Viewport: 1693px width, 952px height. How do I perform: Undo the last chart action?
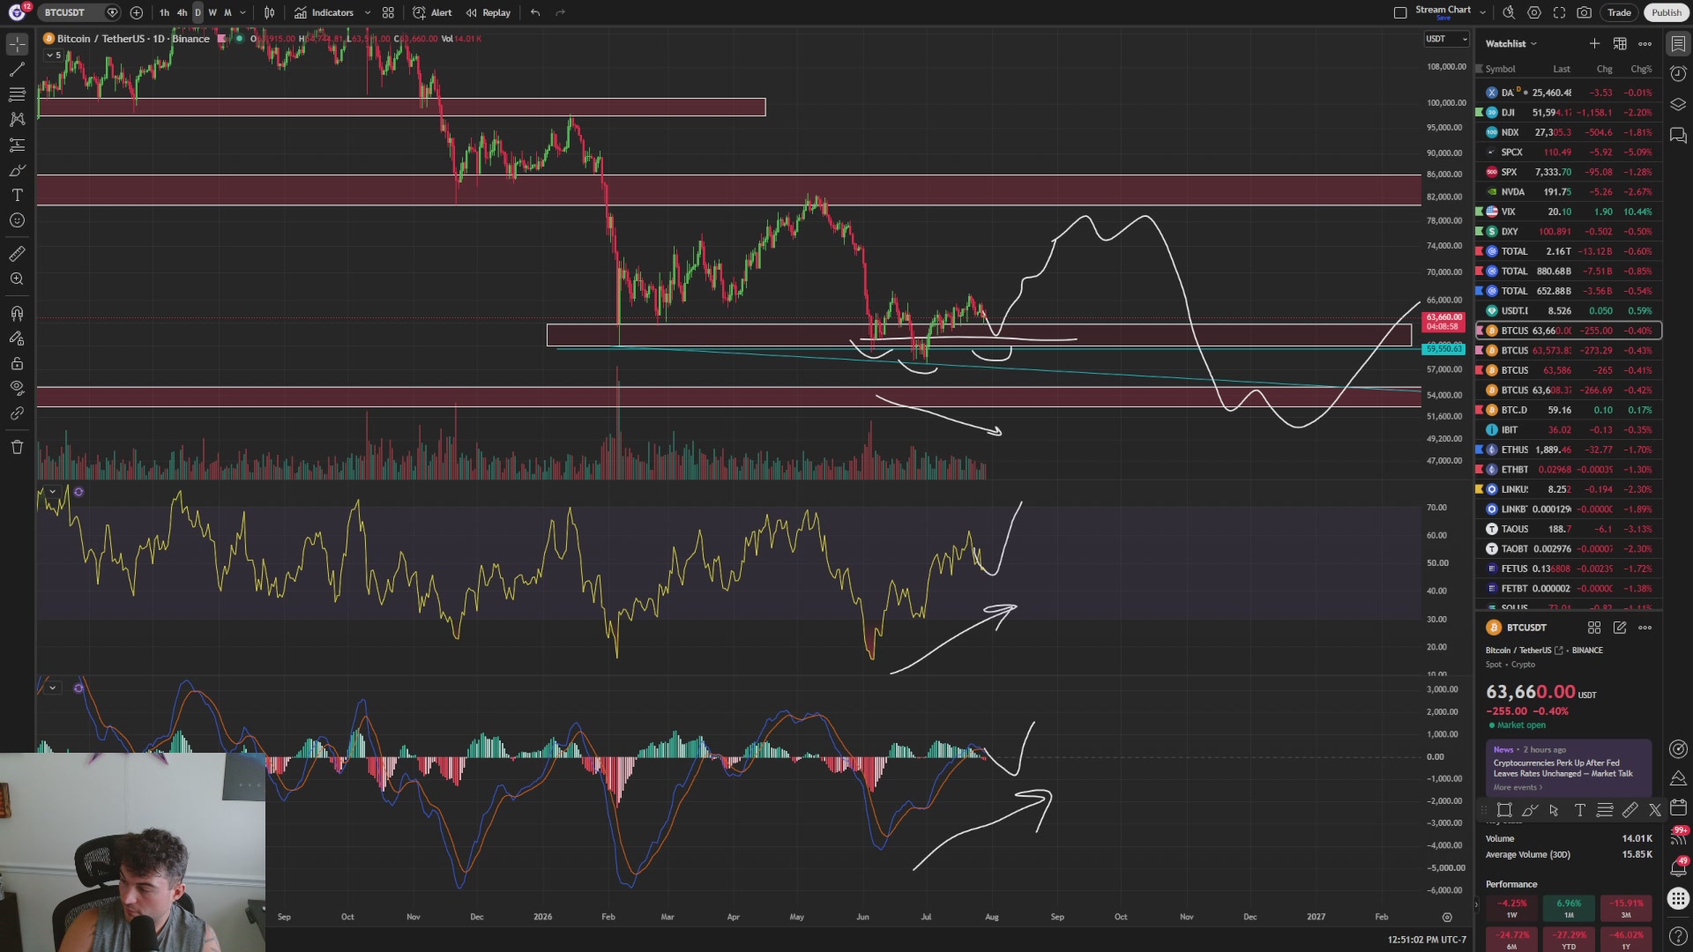pyautogui.click(x=535, y=12)
